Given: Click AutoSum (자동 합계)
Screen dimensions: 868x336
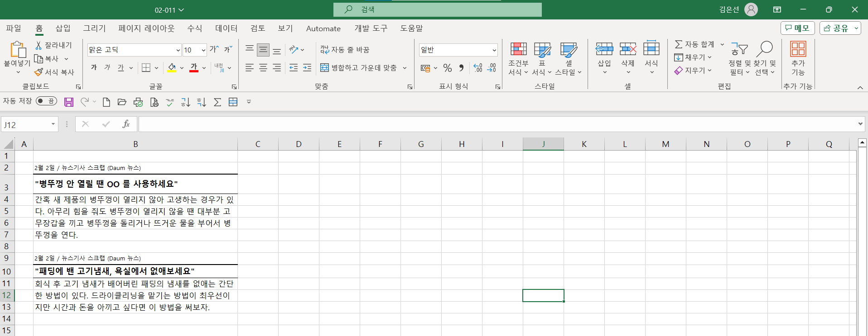Looking at the screenshot, I should 694,44.
